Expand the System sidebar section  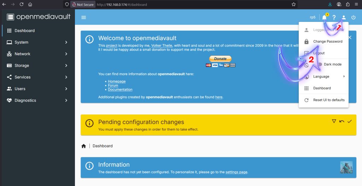point(37,42)
